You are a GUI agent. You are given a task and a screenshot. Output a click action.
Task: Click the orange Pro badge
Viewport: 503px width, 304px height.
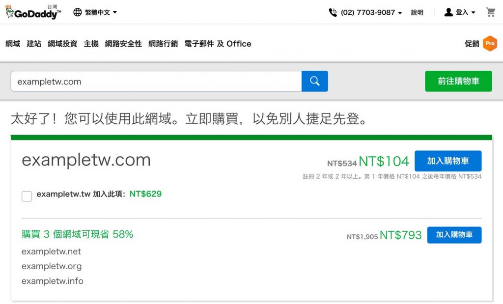pyautogui.click(x=490, y=43)
